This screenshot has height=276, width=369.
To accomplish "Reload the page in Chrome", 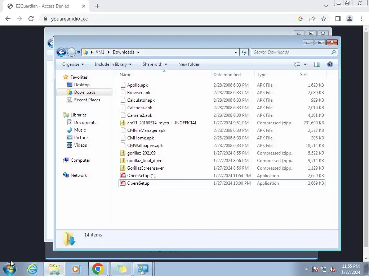I will tap(31, 19).
